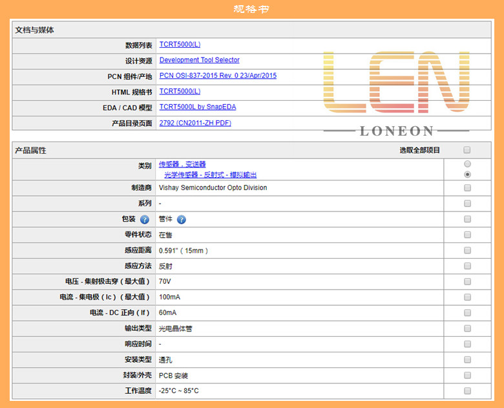Tick the 工作温度 row checkbox
The width and height of the screenshot is (504, 408).
[467, 391]
